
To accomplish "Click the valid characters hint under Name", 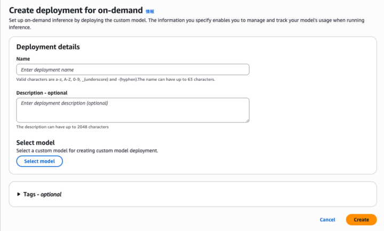I will coord(115,79).
